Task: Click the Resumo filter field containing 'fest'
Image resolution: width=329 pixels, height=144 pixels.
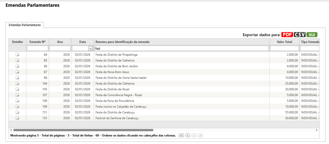Action: 182,49
